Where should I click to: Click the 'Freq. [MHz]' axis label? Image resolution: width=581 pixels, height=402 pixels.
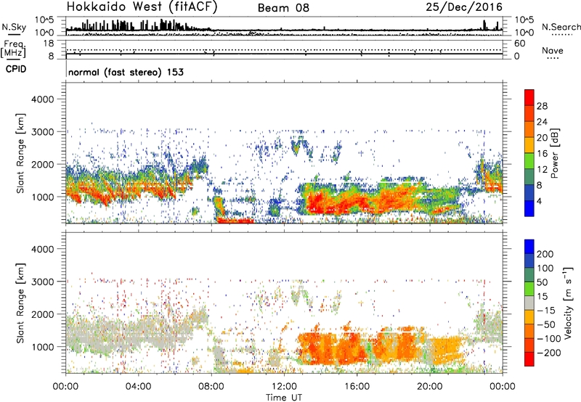[x=13, y=49]
